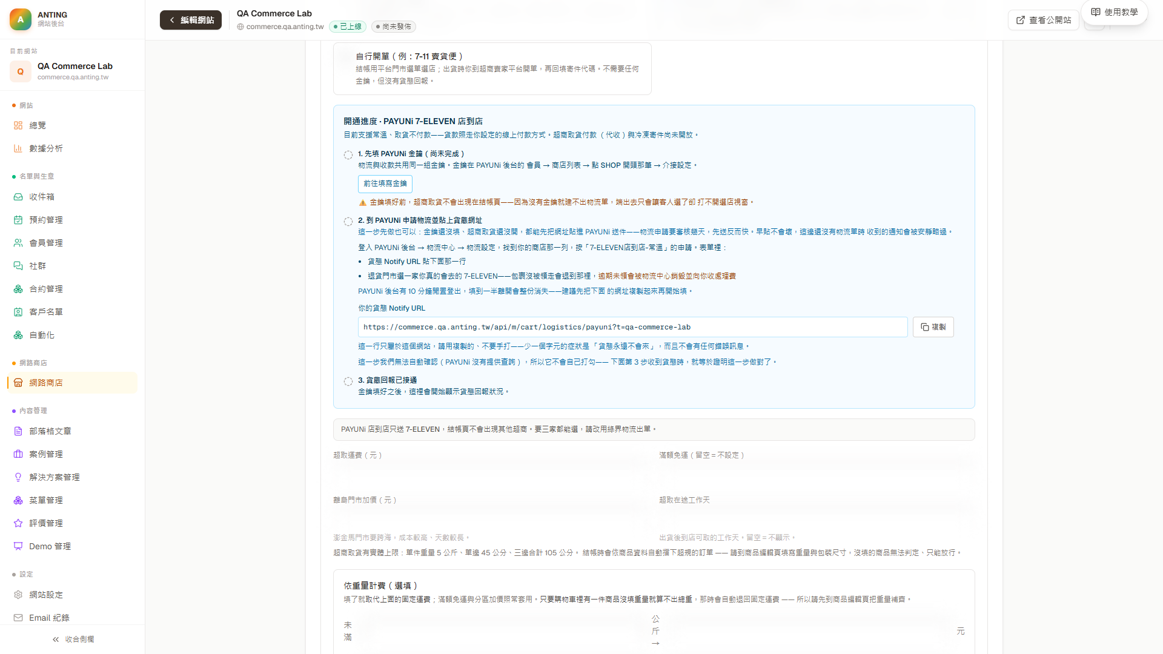Select 自行開單 shipping option card
This screenshot has width=1163, height=654.
[x=492, y=68]
